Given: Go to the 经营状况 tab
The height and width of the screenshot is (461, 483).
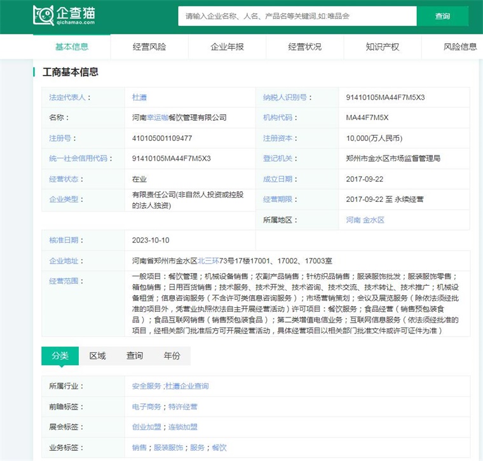Looking at the screenshot, I should click(x=304, y=47).
